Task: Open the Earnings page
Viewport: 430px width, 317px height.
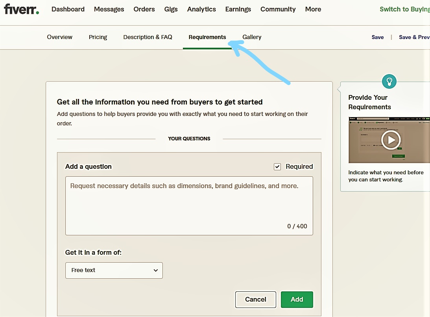Action: [x=238, y=9]
